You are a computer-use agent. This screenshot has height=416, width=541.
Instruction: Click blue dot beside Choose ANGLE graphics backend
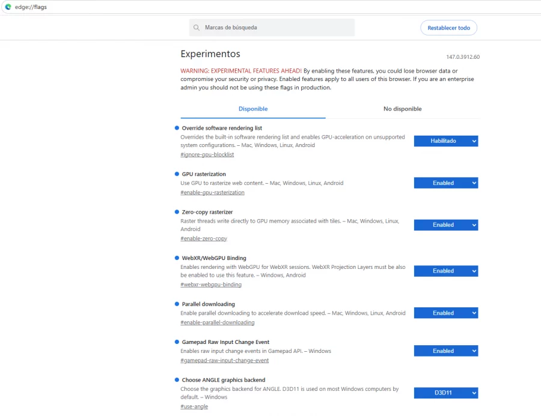coord(177,380)
